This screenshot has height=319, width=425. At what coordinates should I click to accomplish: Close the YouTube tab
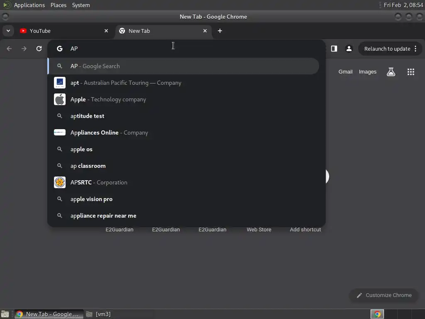click(106, 31)
